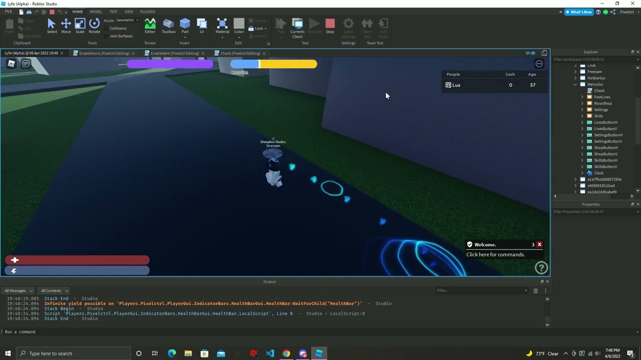The image size is (641, 360).
Task: Expand the PastLives folder
Action: [582, 97]
